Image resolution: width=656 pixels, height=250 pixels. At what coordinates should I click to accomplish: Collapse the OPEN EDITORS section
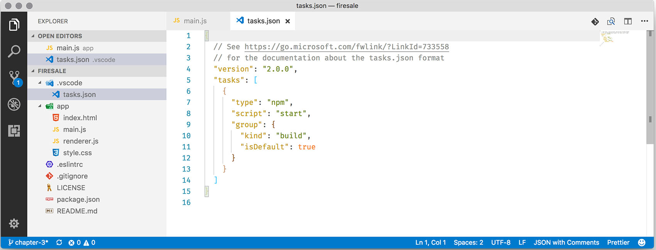[x=33, y=36]
